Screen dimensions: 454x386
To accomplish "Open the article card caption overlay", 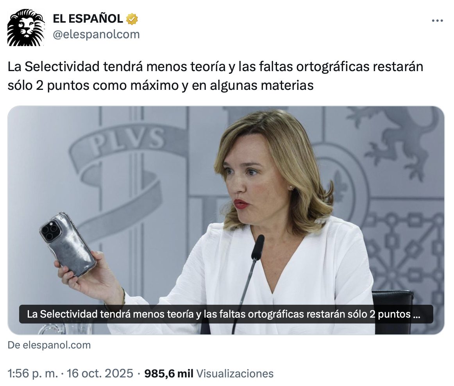I will (x=226, y=314).
